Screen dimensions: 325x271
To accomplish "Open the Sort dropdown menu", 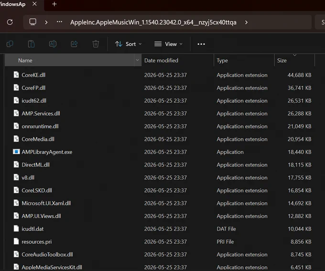I will pyautogui.click(x=128, y=44).
